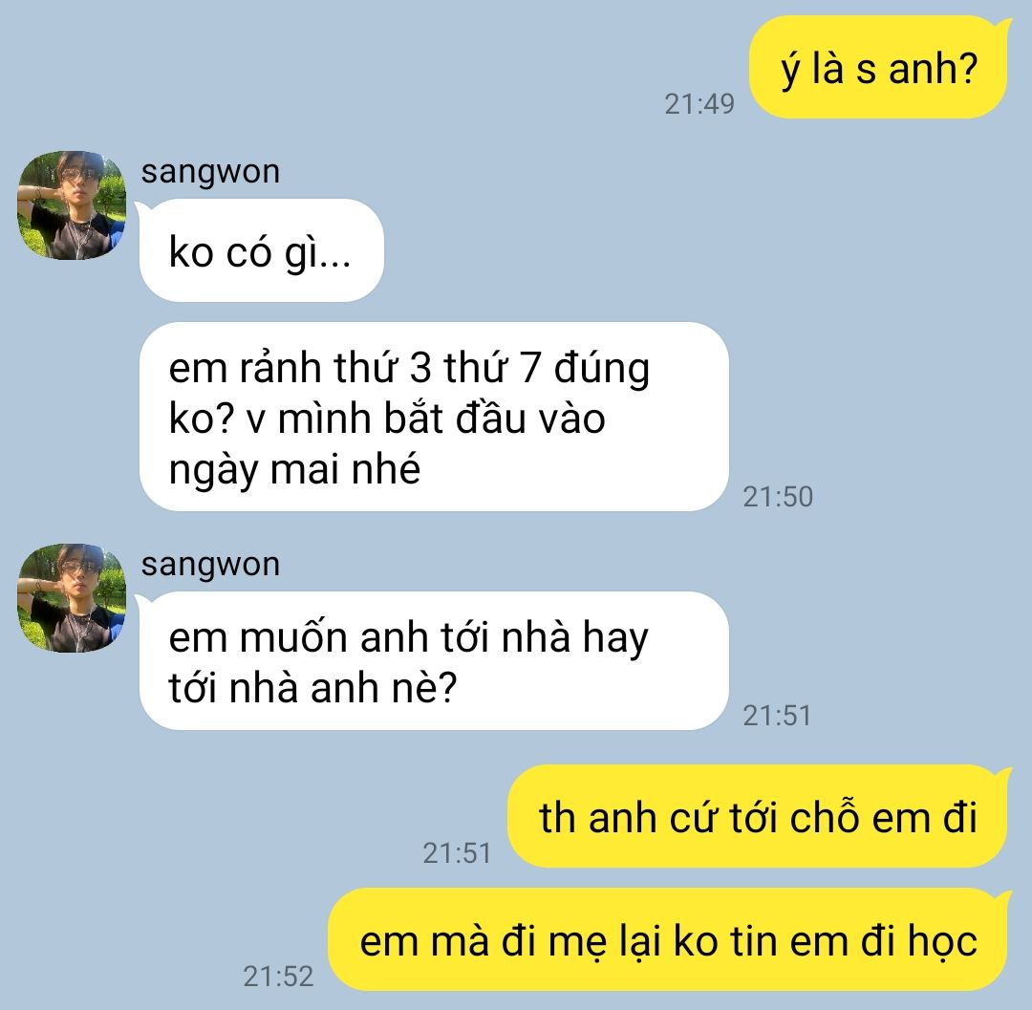1032x1010 pixels.
Task: Click the 21:51 timestamp beside the white bubble
Action: (x=777, y=716)
